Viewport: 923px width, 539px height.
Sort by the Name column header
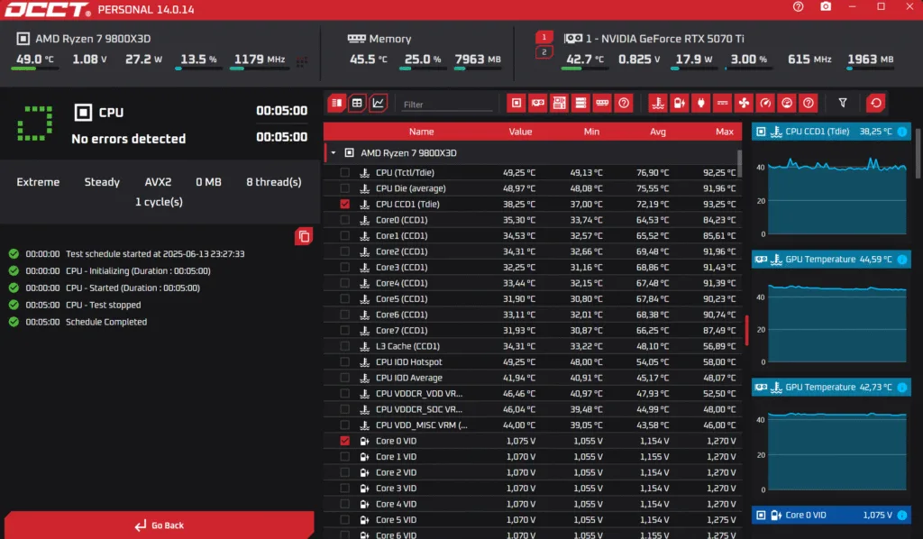tap(422, 132)
